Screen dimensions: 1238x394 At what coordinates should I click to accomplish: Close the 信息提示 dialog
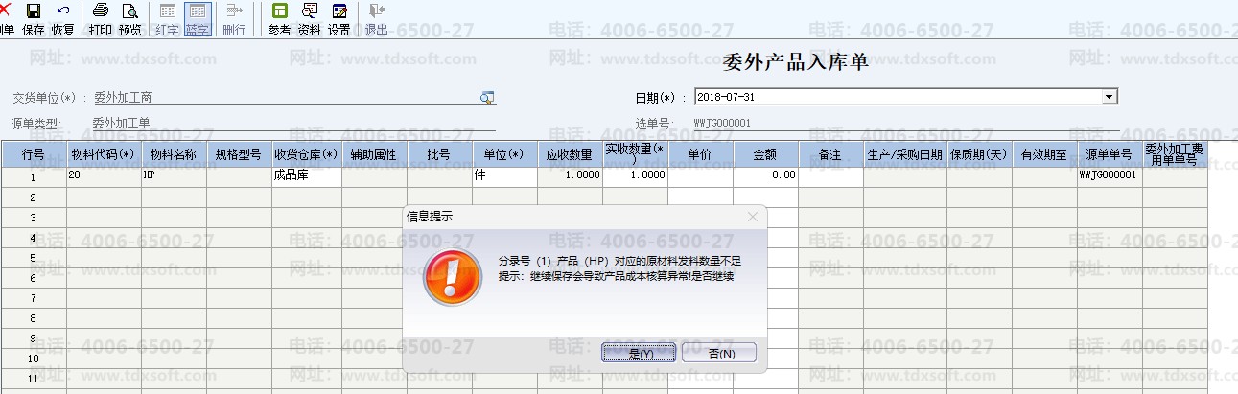click(752, 217)
